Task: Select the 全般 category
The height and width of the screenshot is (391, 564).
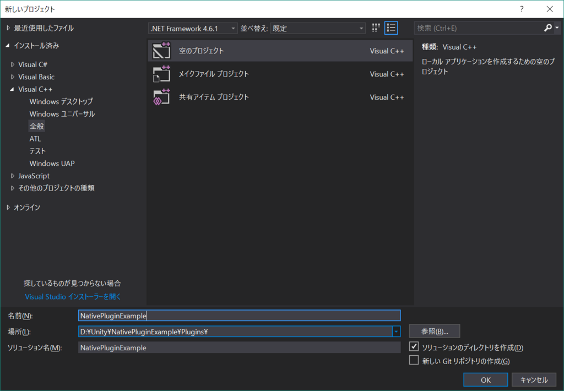Action: (37, 126)
